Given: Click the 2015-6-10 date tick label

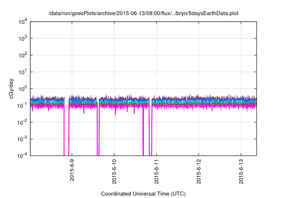Looking at the screenshot, I should (114, 171).
